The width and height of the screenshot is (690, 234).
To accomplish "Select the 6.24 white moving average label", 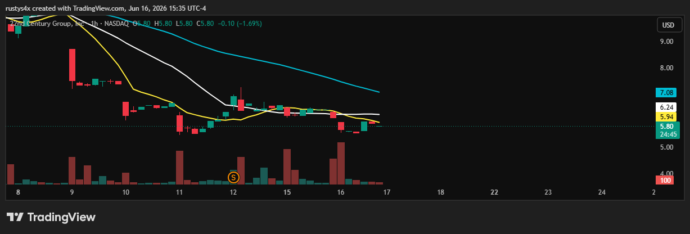I will [668, 107].
